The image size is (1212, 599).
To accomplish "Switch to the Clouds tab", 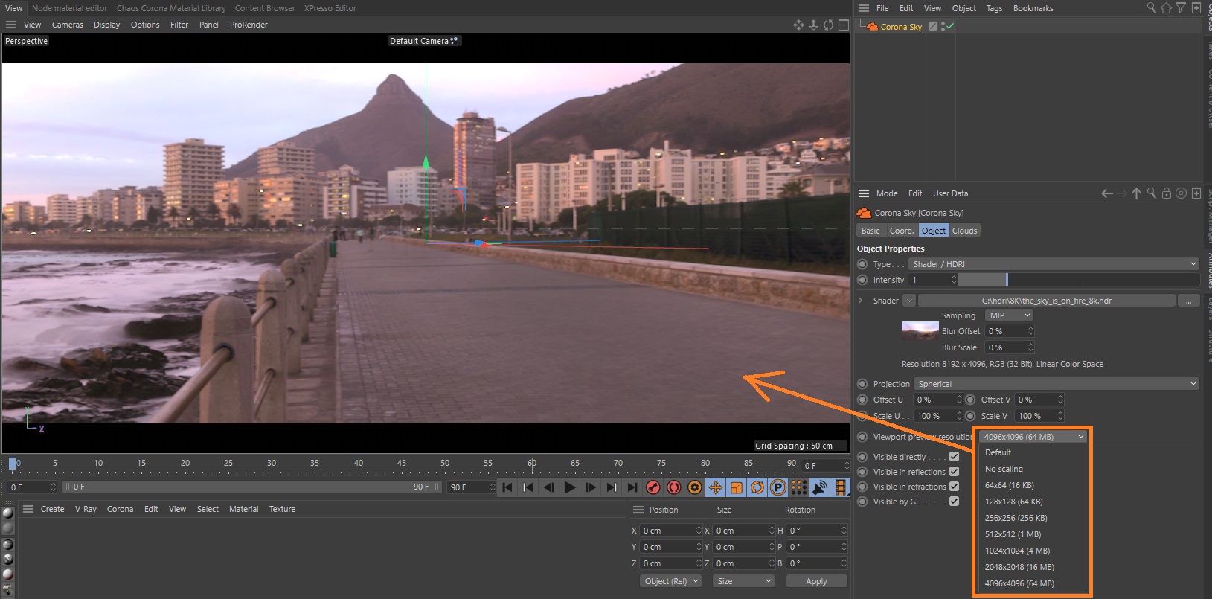I will [964, 231].
